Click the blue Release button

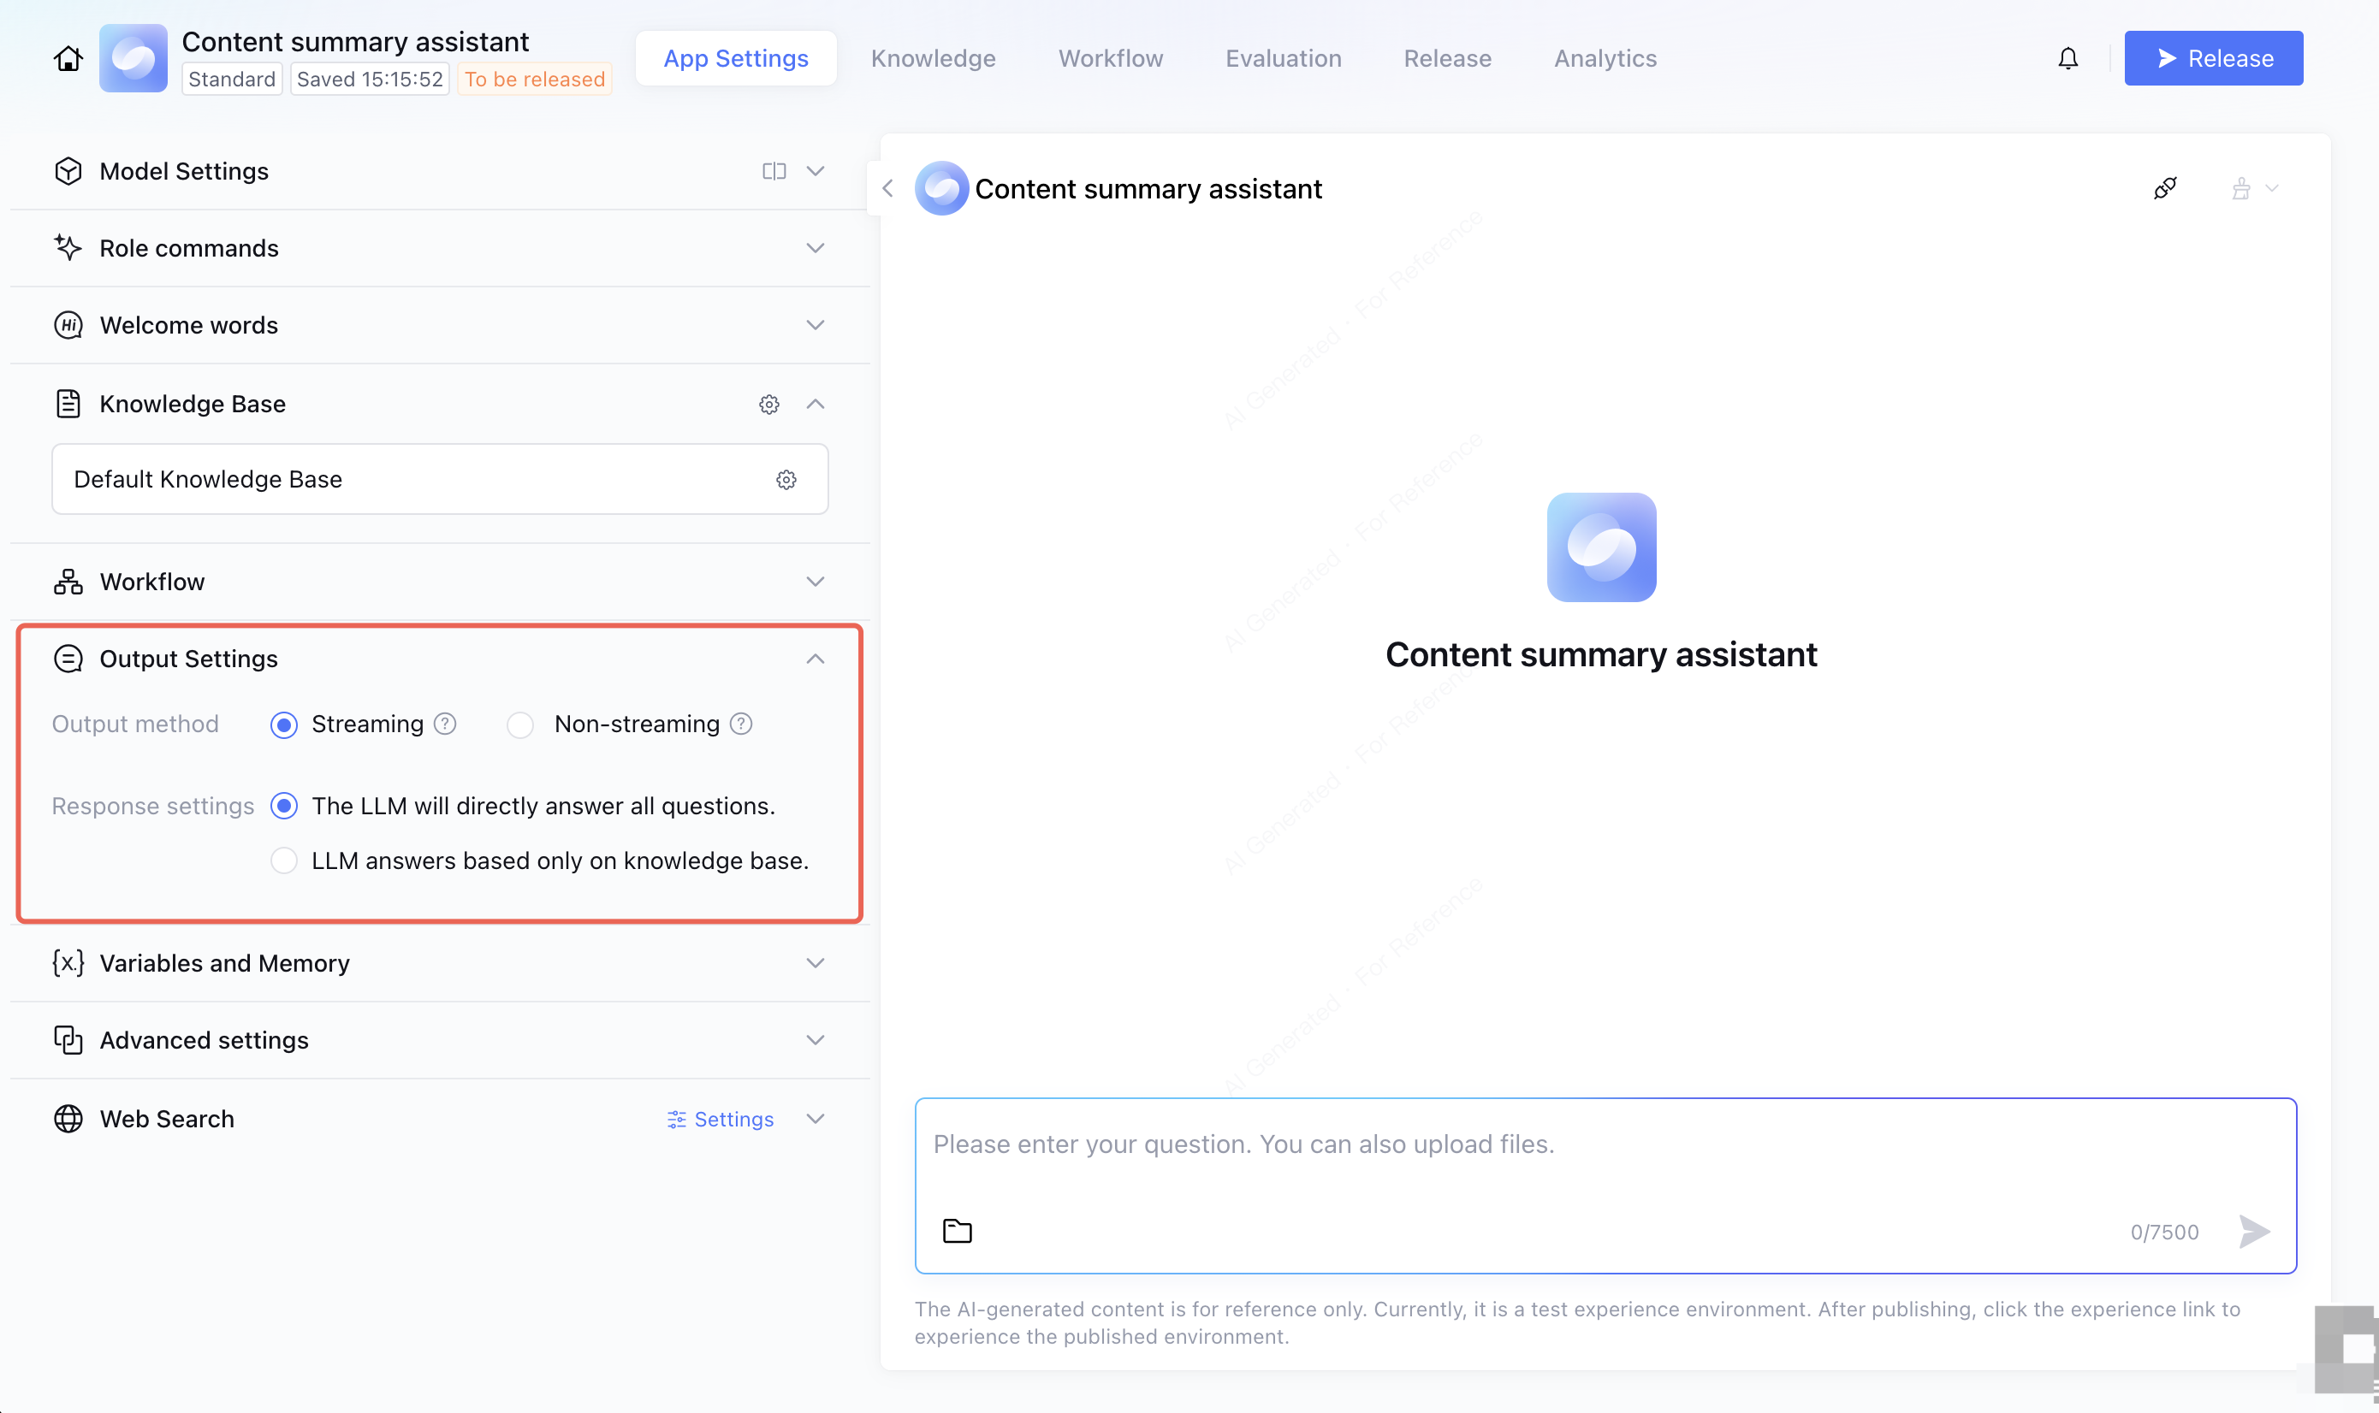[x=2212, y=59]
